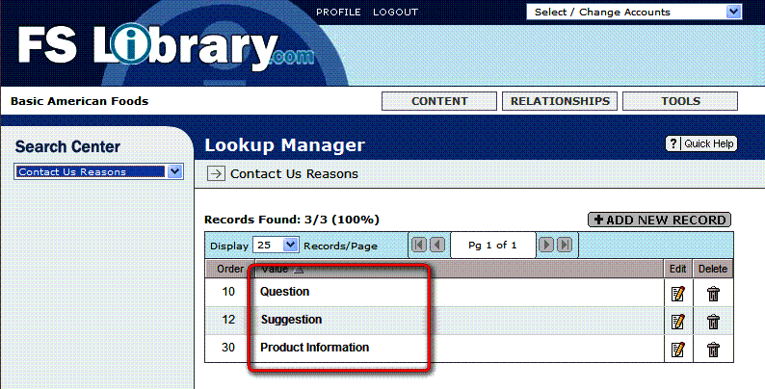Screen dimensions: 765x389
Task: Click the edit icon for Question row
Action: coord(677,294)
